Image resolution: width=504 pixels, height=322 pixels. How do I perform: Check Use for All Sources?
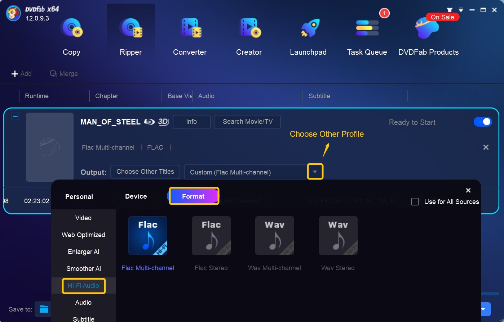click(415, 202)
